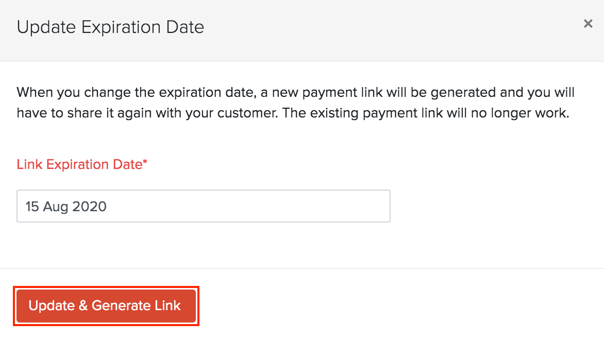Select the 15 Aug 2020 date text

[66, 206]
